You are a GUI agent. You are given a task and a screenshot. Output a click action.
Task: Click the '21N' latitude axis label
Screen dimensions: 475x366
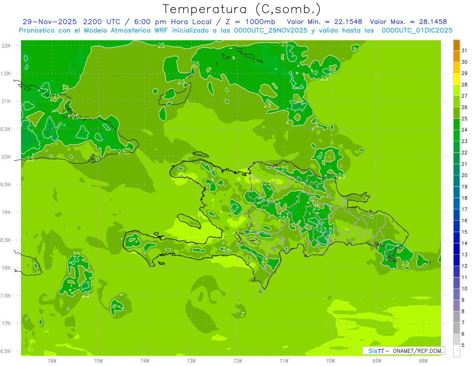pos(6,101)
